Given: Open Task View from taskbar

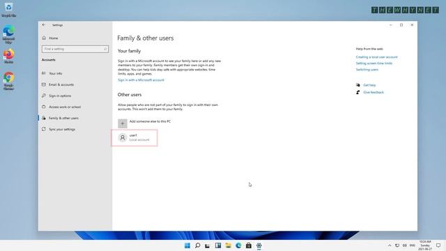Looking at the screenshot, I should tap(208, 245).
